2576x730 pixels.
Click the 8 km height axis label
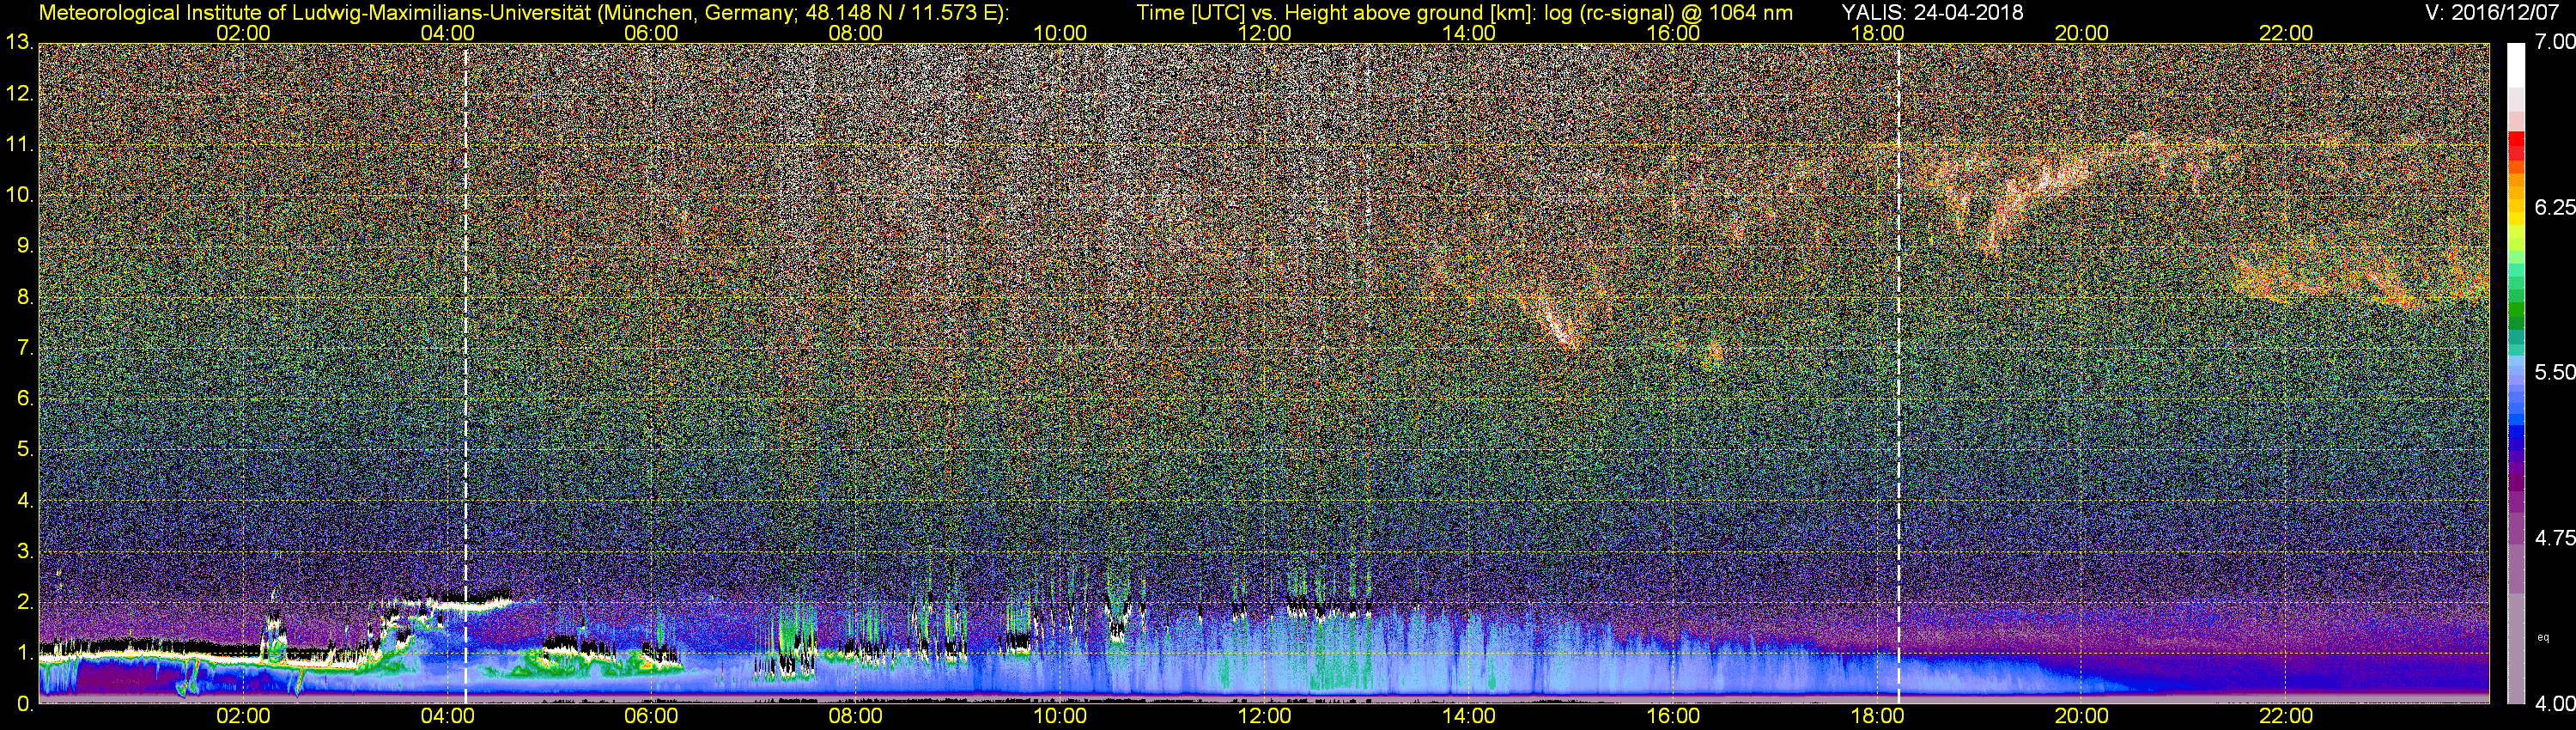(25, 297)
